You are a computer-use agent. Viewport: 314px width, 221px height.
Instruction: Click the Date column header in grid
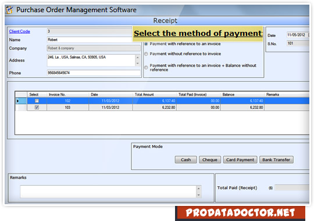point(110,95)
